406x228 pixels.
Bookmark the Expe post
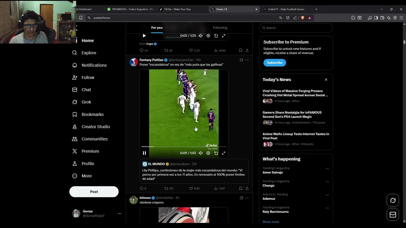coord(241,51)
